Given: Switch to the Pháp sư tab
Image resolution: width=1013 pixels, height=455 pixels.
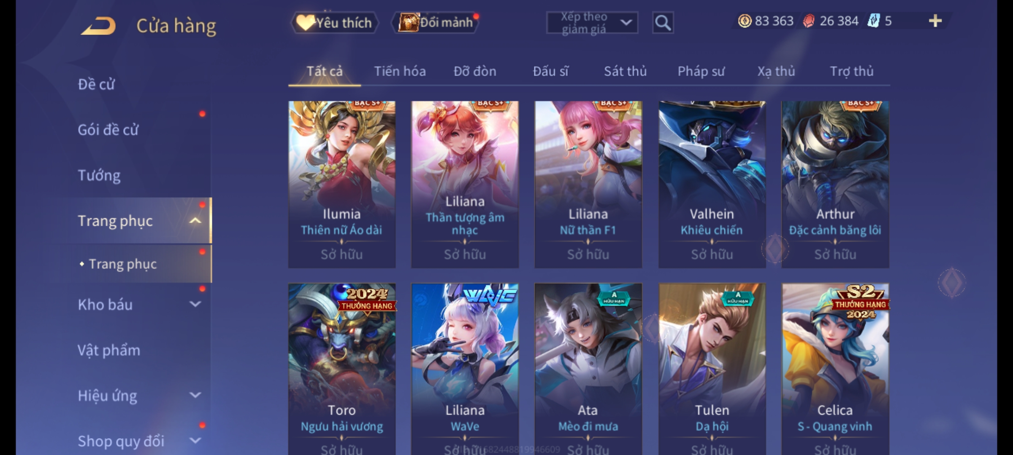Looking at the screenshot, I should coord(701,71).
